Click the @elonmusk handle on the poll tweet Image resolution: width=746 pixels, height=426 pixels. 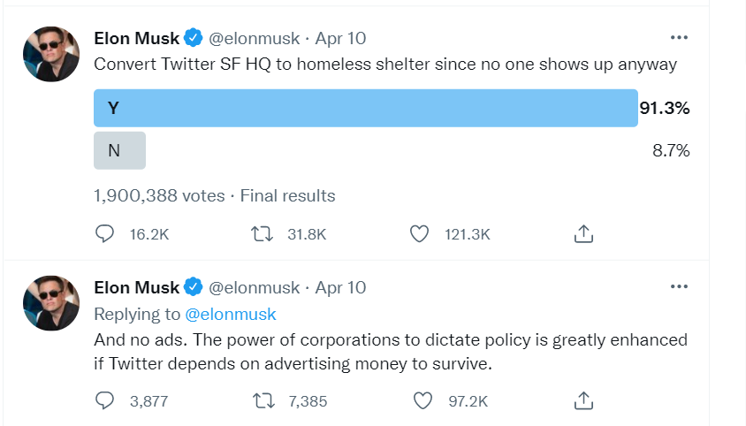click(255, 38)
